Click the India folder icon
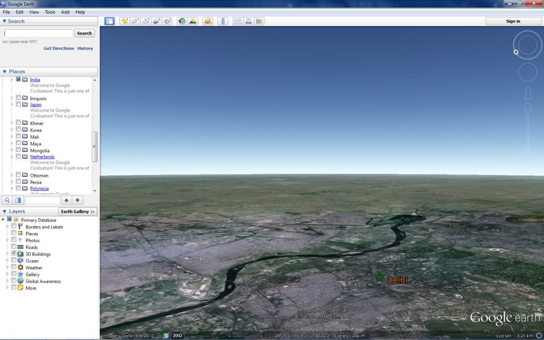The image size is (544, 340). point(25,80)
